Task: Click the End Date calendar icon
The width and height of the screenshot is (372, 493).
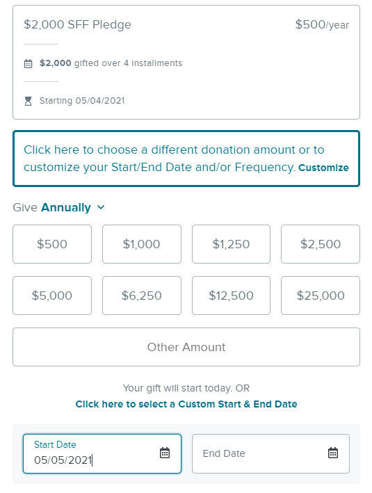Action: coord(333,453)
